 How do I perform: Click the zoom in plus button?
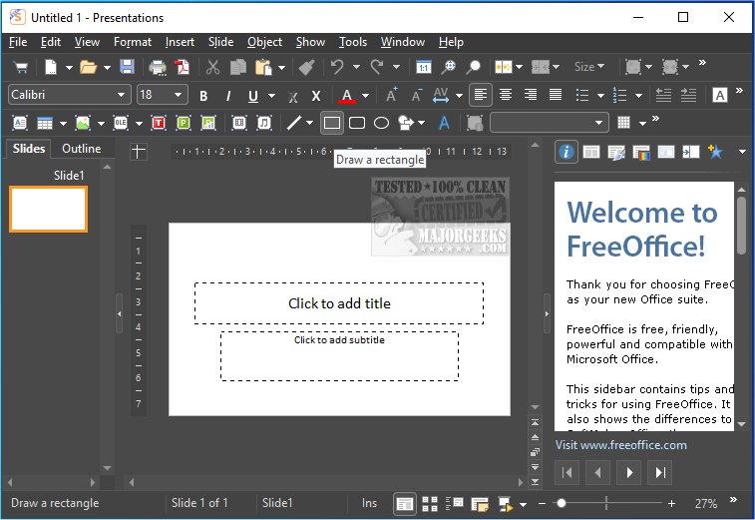[671, 504]
